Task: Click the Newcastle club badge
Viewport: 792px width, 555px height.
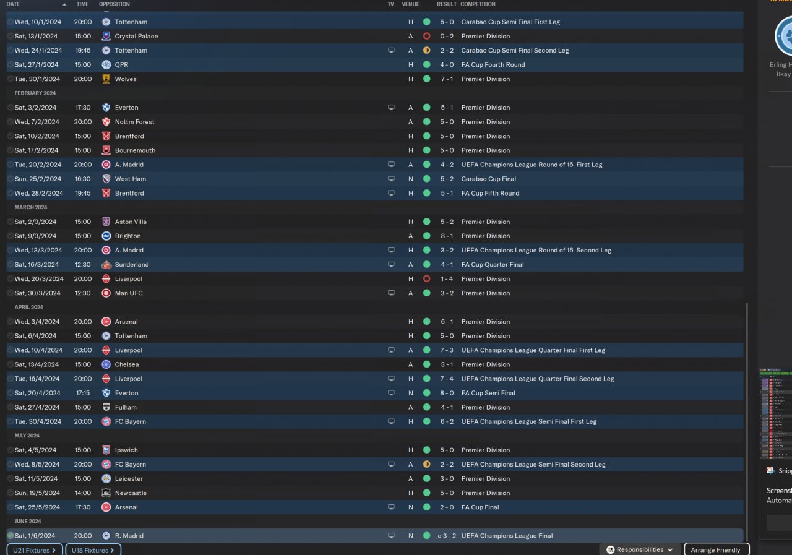Action: 106,493
